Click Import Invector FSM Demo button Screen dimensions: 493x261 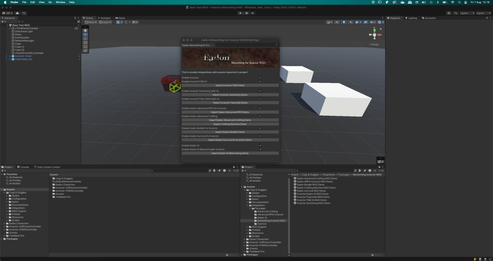pos(230,85)
